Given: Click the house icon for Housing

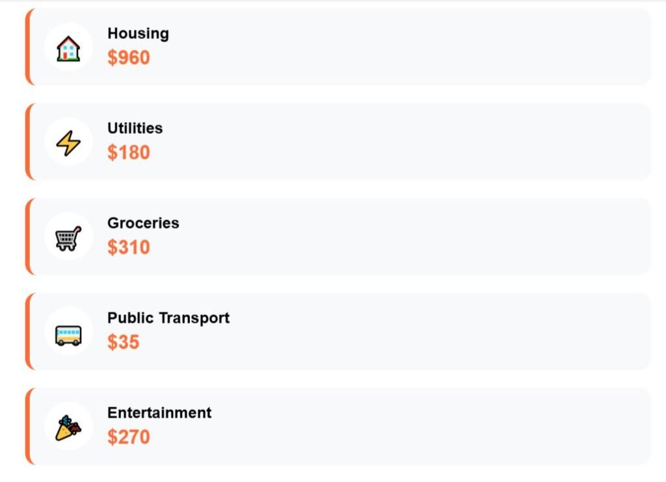Looking at the screenshot, I should coord(68,48).
